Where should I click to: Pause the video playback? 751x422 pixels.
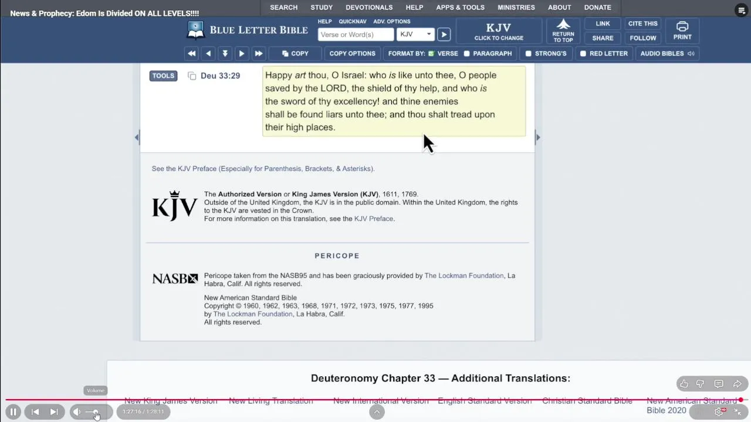pyautogui.click(x=13, y=412)
